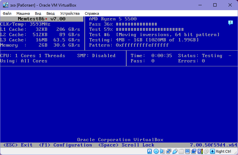Click the Right Ctrl host key label
Image resolution: width=238 pixels, height=155 pixels.
click(223, 151)
